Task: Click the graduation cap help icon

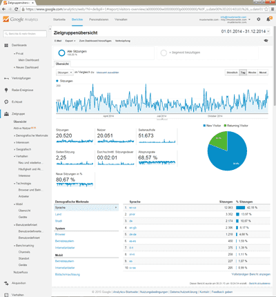Action: pyautogui.click(x=266, y=41)
